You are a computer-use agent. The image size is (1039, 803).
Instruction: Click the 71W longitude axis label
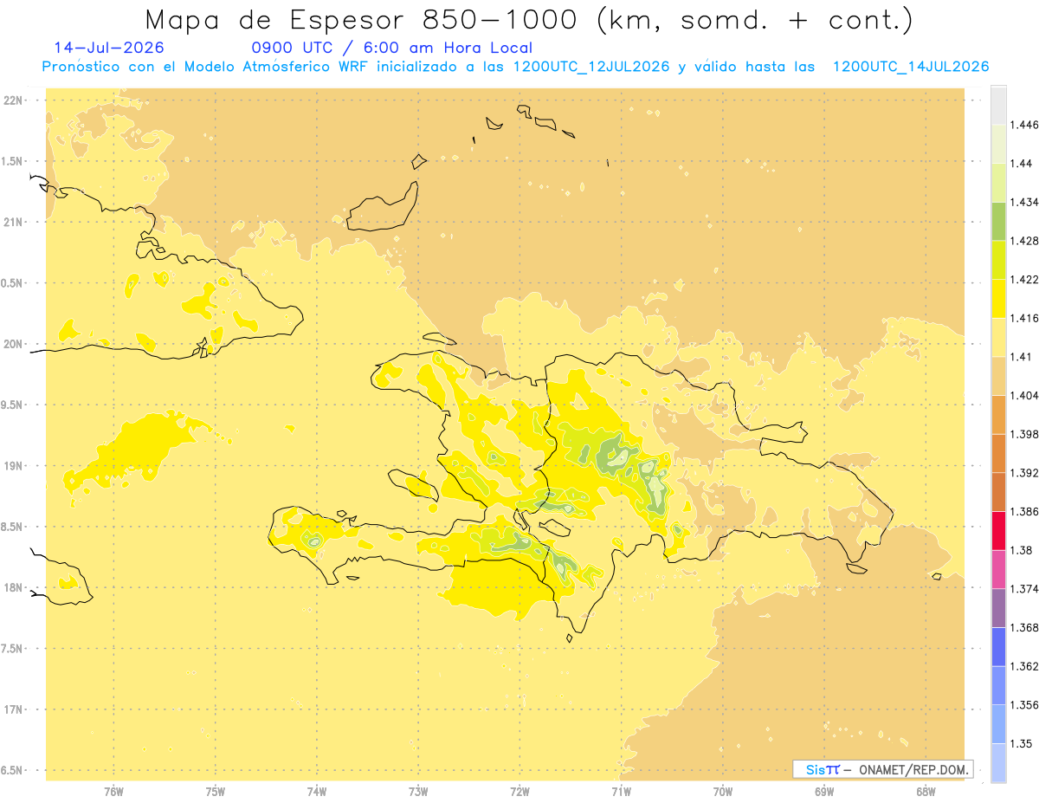coord(621,792)
